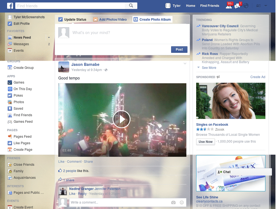Open the comment emoji smiley icon

tap(182, 202)
